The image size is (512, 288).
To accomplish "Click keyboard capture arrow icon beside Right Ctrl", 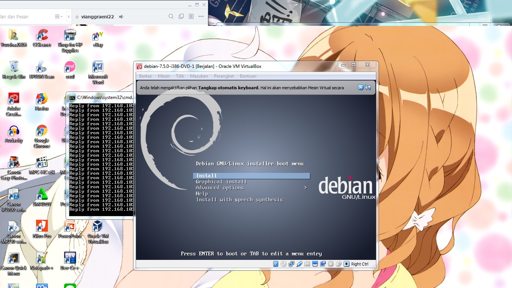I will (346, 264).
